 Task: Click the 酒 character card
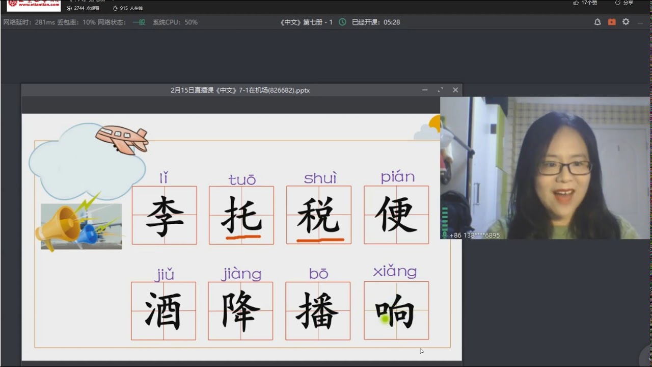[x=164, y=311]
